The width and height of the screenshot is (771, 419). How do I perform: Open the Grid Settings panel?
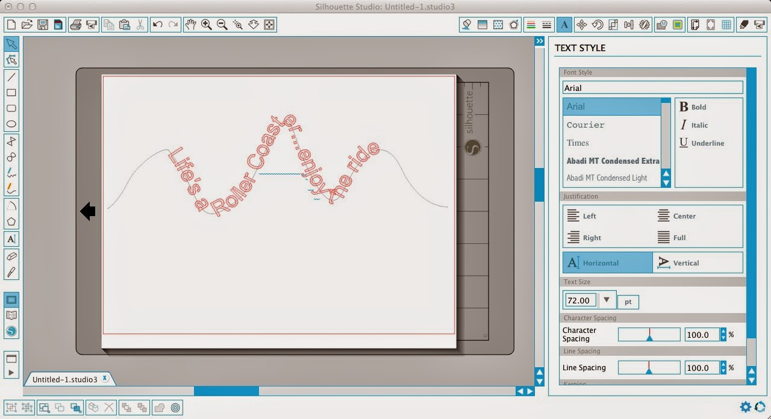point(726,24)
